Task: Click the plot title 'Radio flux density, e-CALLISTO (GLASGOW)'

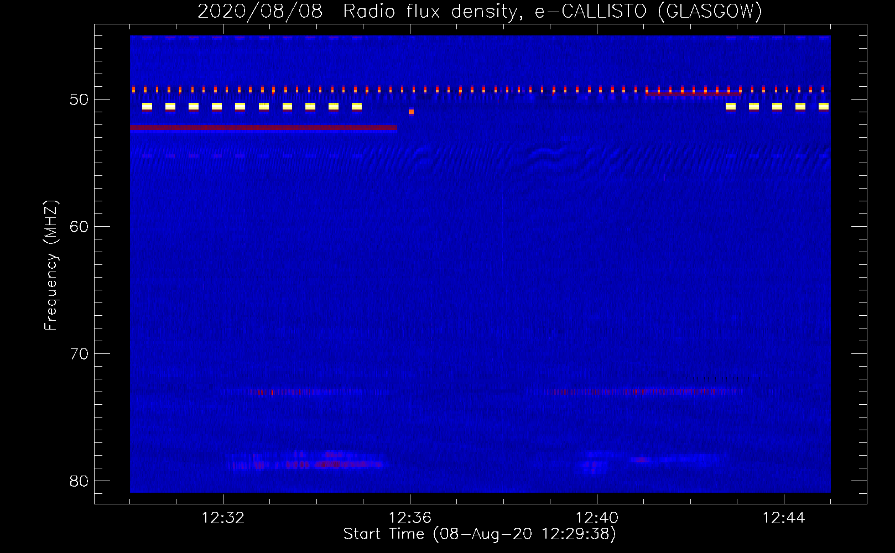Action: pyautogui.click(x=552, y=11)
